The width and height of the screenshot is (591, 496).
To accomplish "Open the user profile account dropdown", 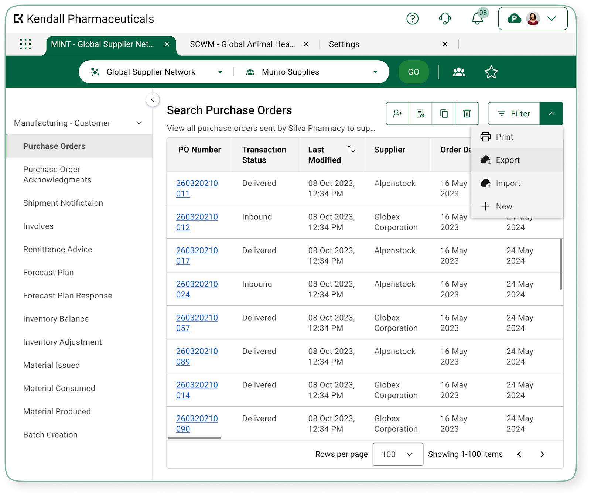I will point(533,18).
